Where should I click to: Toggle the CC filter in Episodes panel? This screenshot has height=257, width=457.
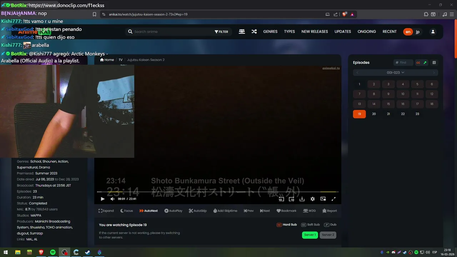pyautogui.click(x=418, y=62)
